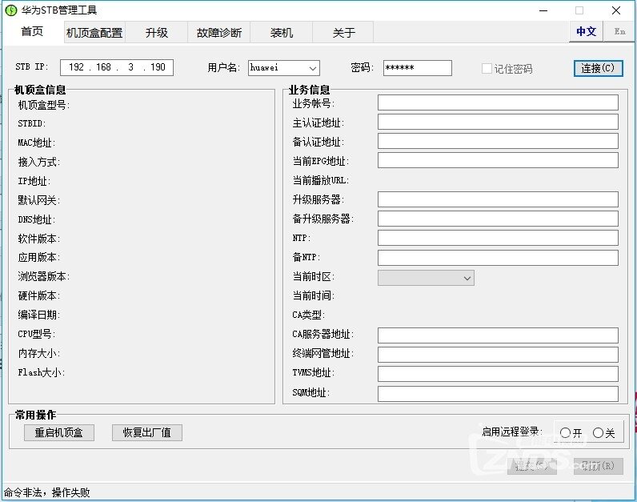This screenshot has height=502, width=637.
Task: Toggle the 记住密码 checkbox
Action: click(487, 68)
